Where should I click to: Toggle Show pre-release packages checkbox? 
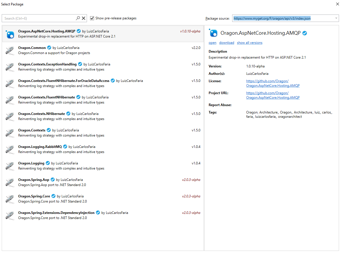pos(92,18)
